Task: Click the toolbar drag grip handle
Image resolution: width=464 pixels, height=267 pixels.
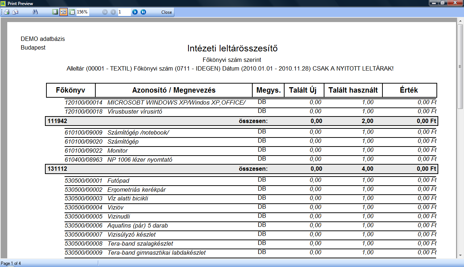Action: pos(2,12)
